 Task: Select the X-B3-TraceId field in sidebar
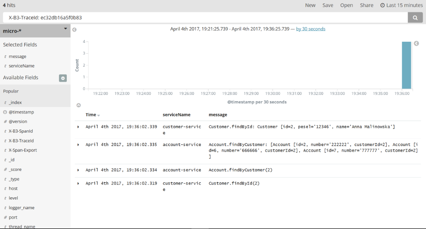[21, 141]
